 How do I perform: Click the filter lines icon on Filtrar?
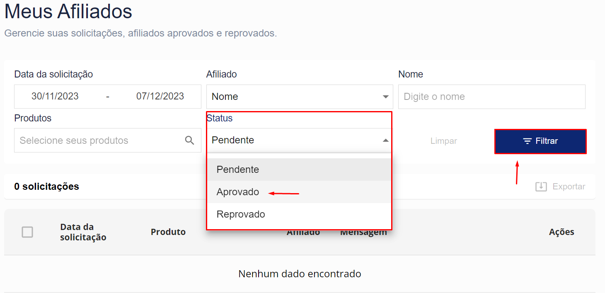tap(527, 141)
